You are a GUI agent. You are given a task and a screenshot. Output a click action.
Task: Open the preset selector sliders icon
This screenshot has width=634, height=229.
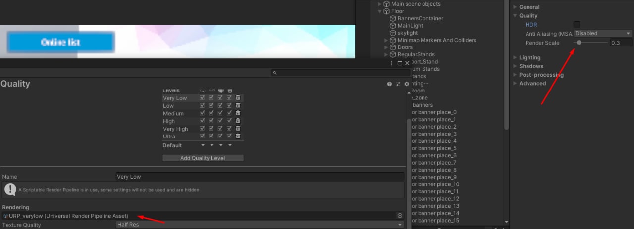point(398,84)
